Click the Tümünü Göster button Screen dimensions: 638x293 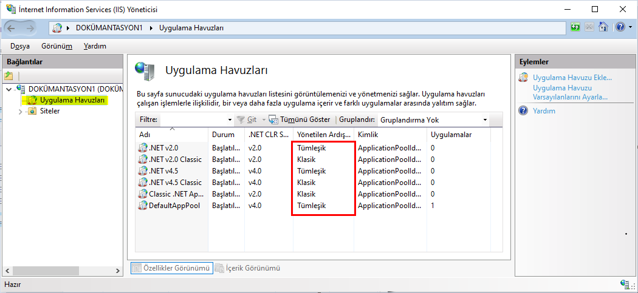click(300, 120)
